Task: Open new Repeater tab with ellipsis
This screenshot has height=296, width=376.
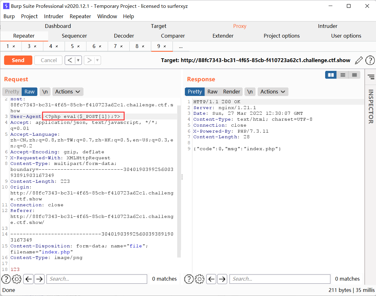Action: 181,46
